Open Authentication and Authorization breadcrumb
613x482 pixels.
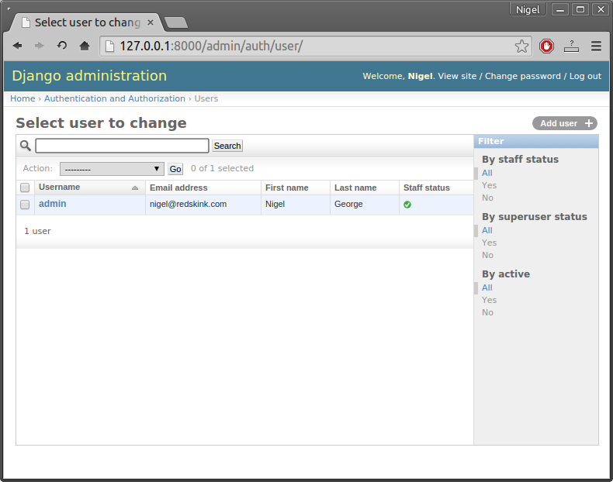coord(115,98)
